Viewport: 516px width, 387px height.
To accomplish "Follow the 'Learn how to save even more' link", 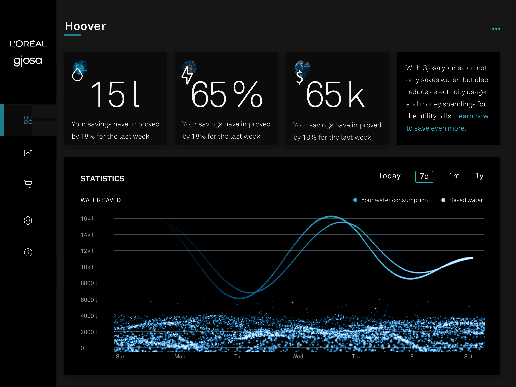I will pos(447,122).
